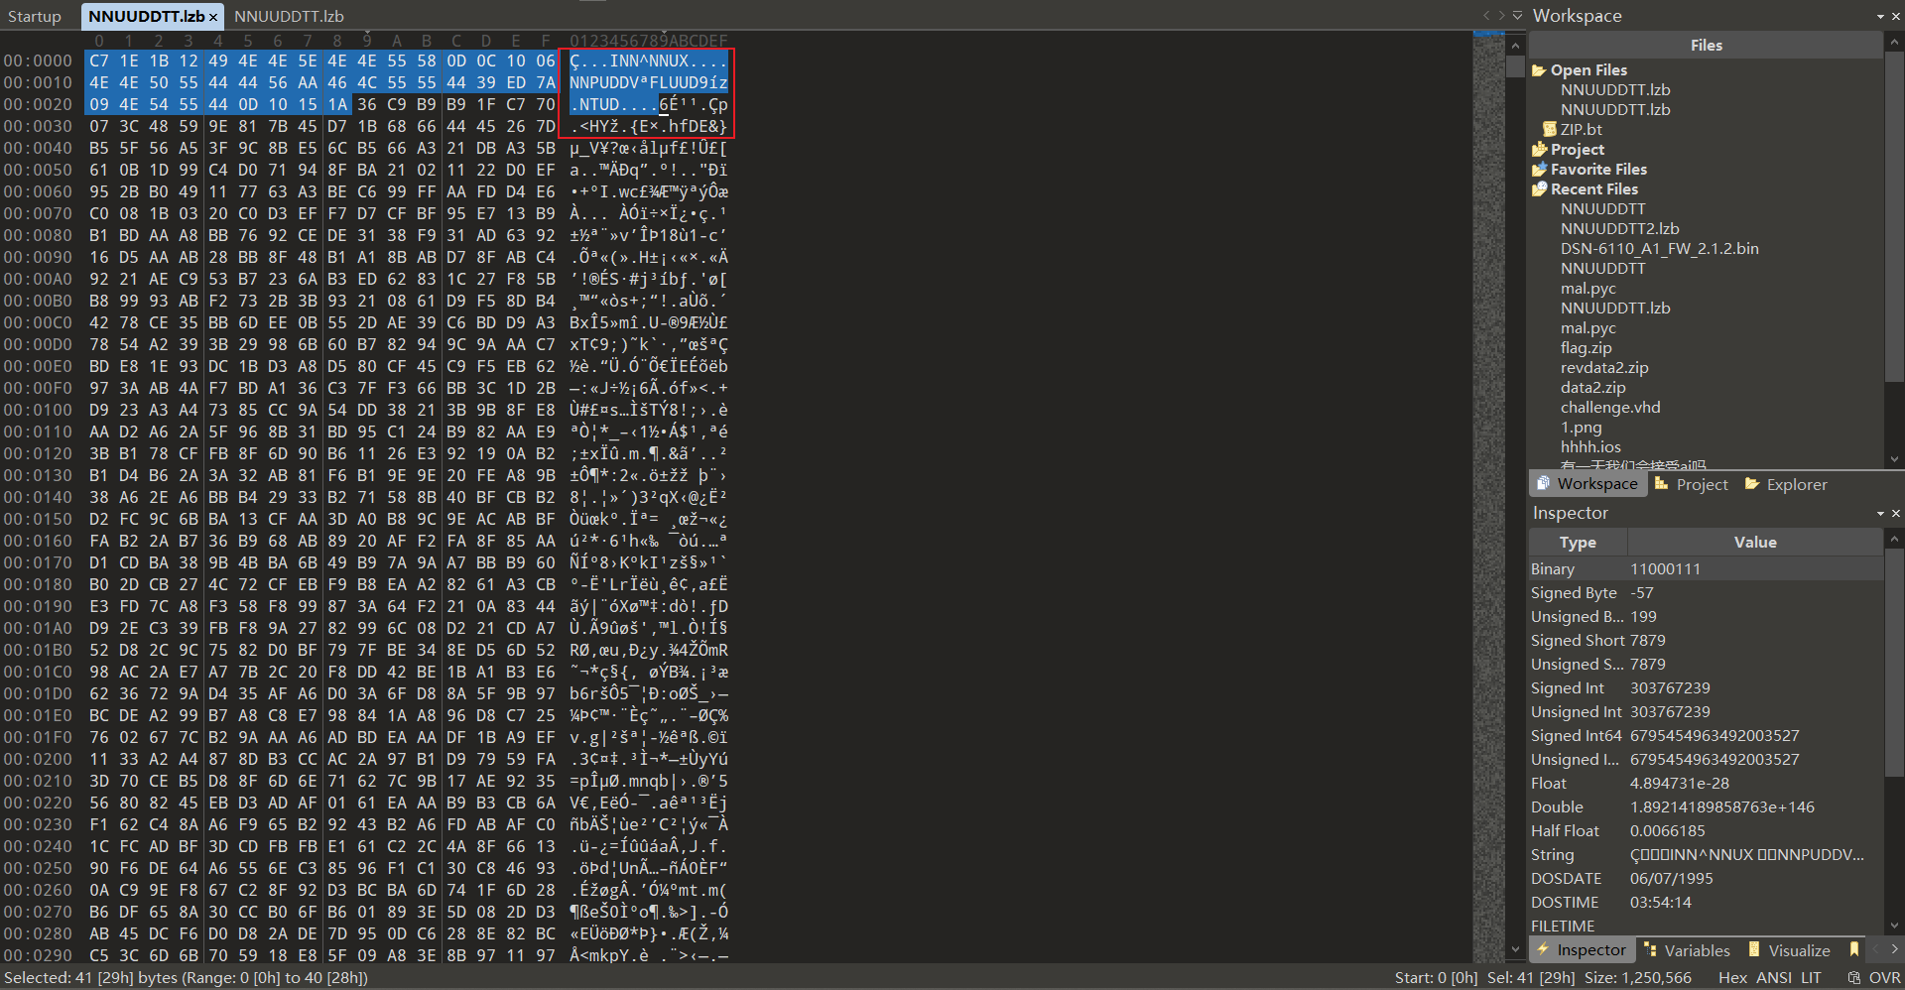
Task: Open the file tab list dropdown
Action: [x=1517, y=15]
